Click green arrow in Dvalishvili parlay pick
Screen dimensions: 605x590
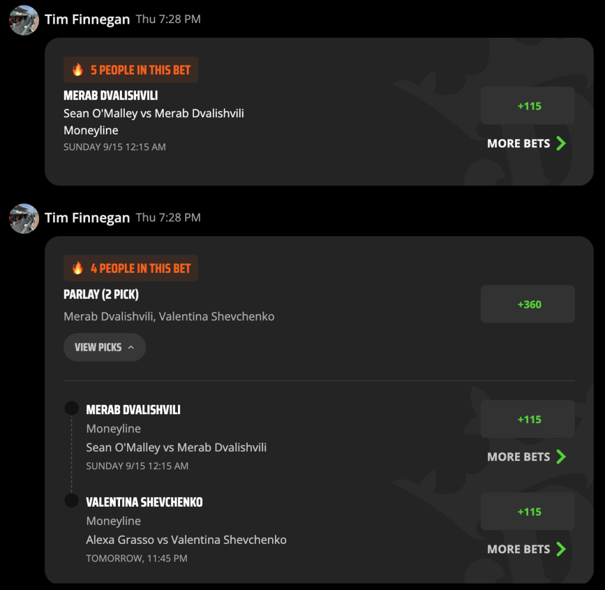[561, 457]
